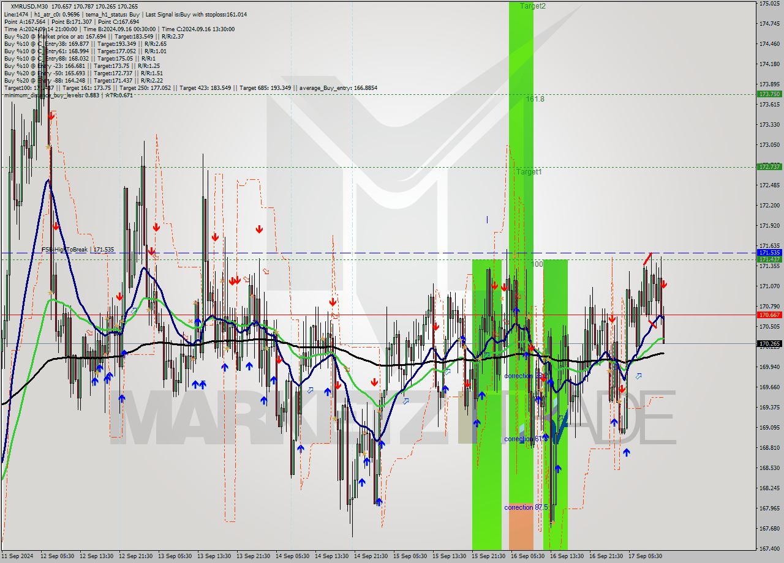Screen dimensions: 784x563
Task: Select the green 172.737 price tag
Action: point(769,166)
